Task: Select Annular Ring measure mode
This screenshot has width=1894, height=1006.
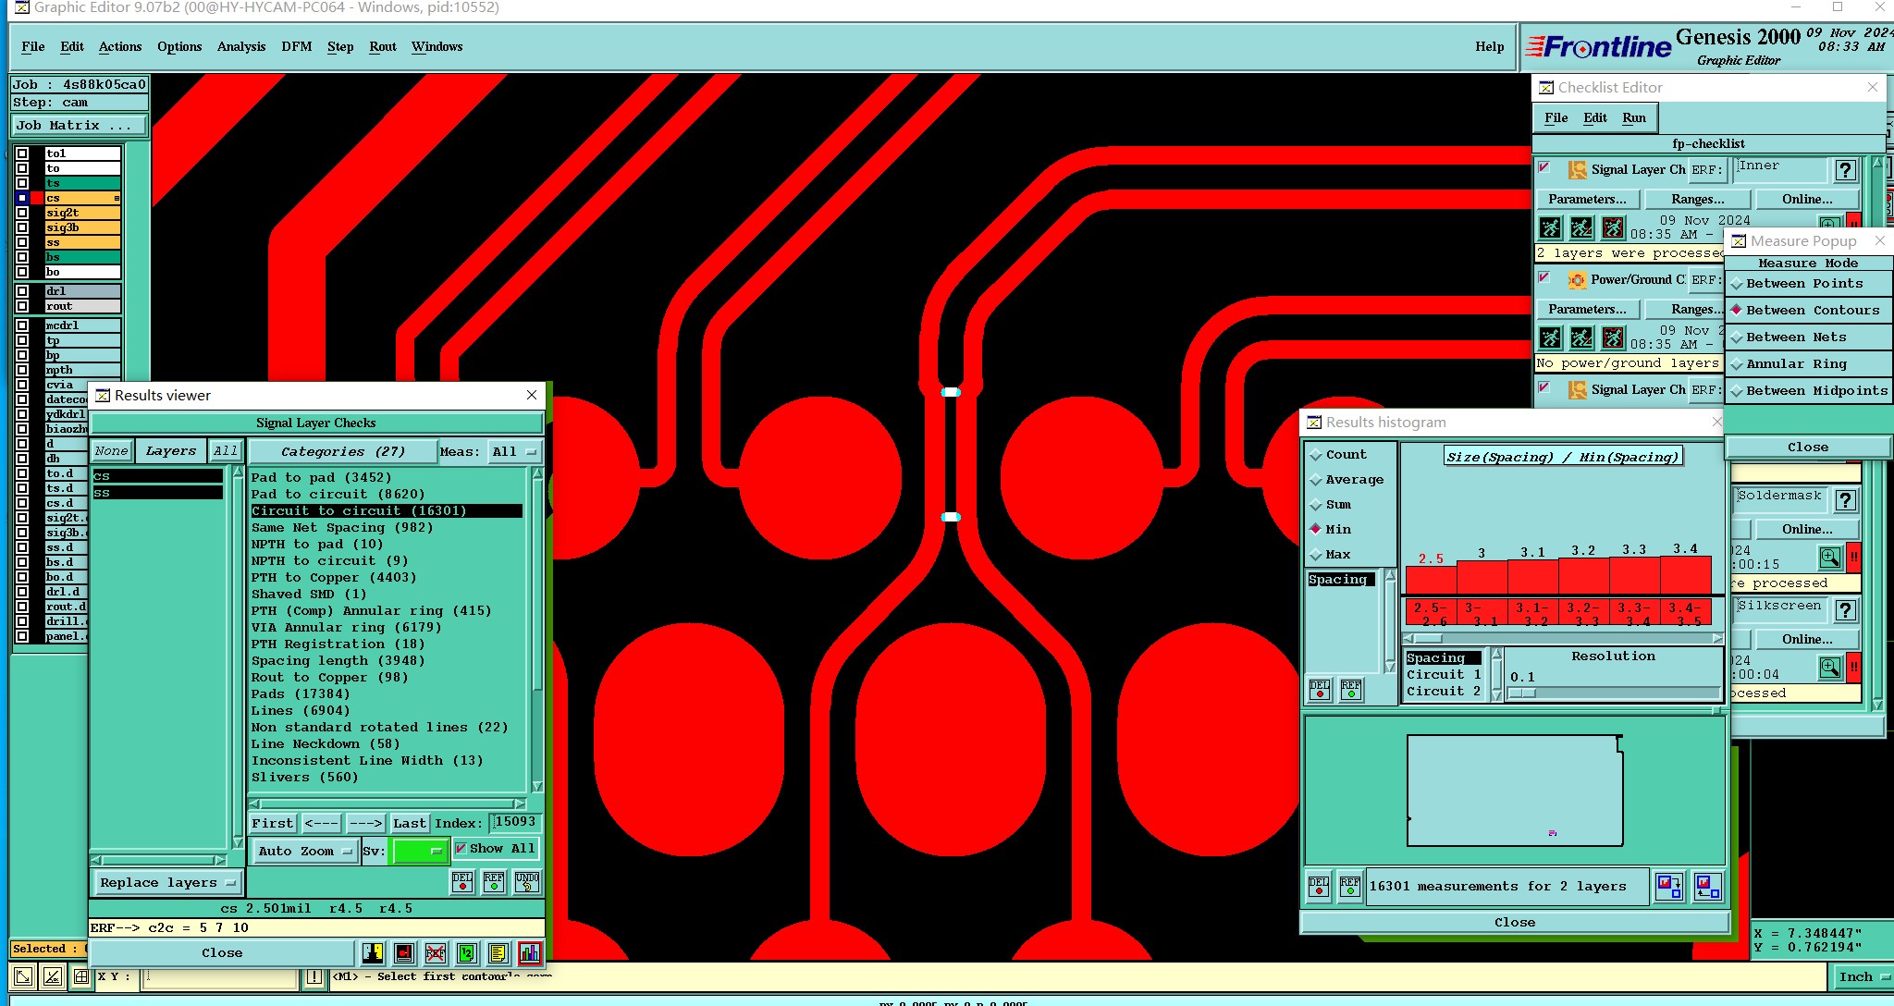Action: coord(1807,364)
